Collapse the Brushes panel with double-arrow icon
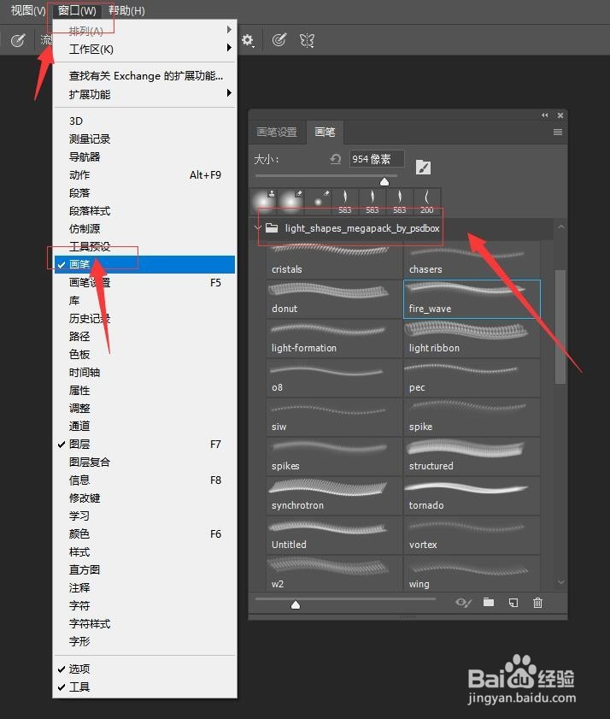The width and height of the screenshot is (610, 719). click(545, 115)
